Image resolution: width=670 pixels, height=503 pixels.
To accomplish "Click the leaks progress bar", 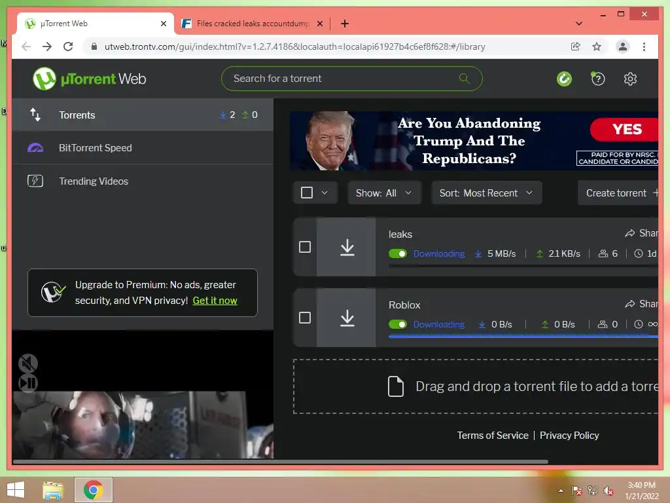I will (x=523, y=266).
